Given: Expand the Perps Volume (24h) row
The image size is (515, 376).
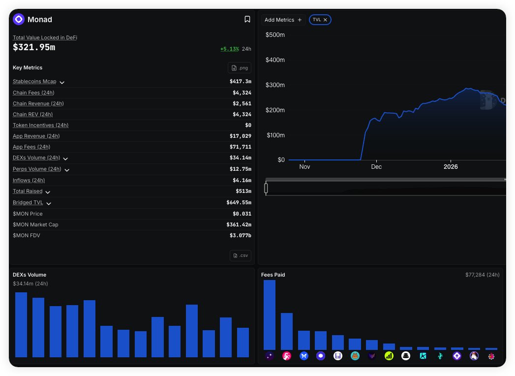Looking at the screenshot, I should (67, 170).
